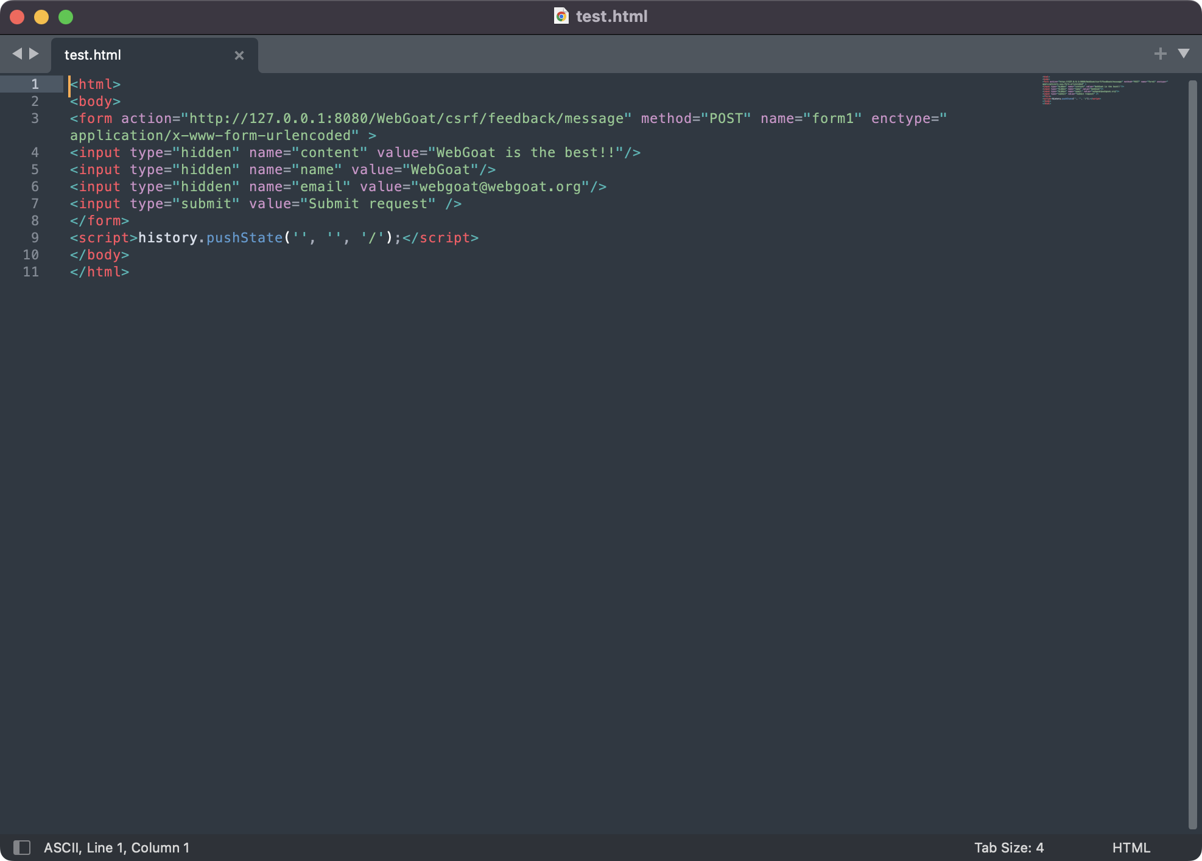The width and height of the screenshot is (1202, 861).
Task: Close the test.html tab
Action: coord(239,55)
